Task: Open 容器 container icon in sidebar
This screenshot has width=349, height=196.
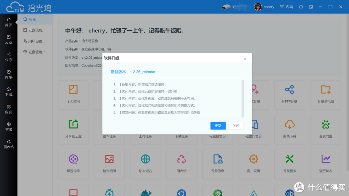Action: (x=9, y=127)
